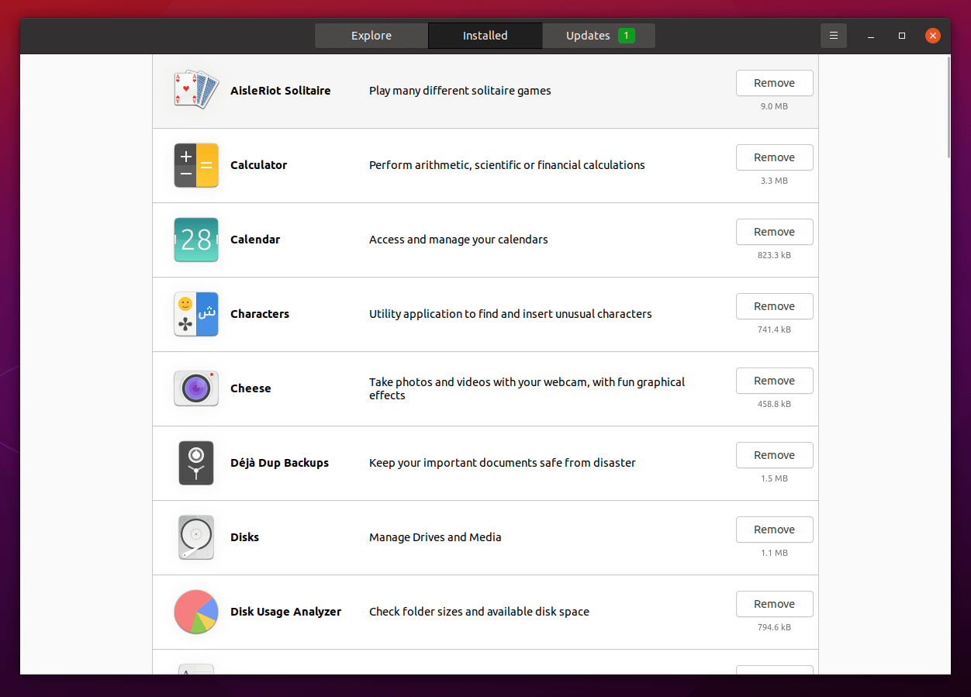
Task: Remove the Cheese app
Action: coord(775,381)
